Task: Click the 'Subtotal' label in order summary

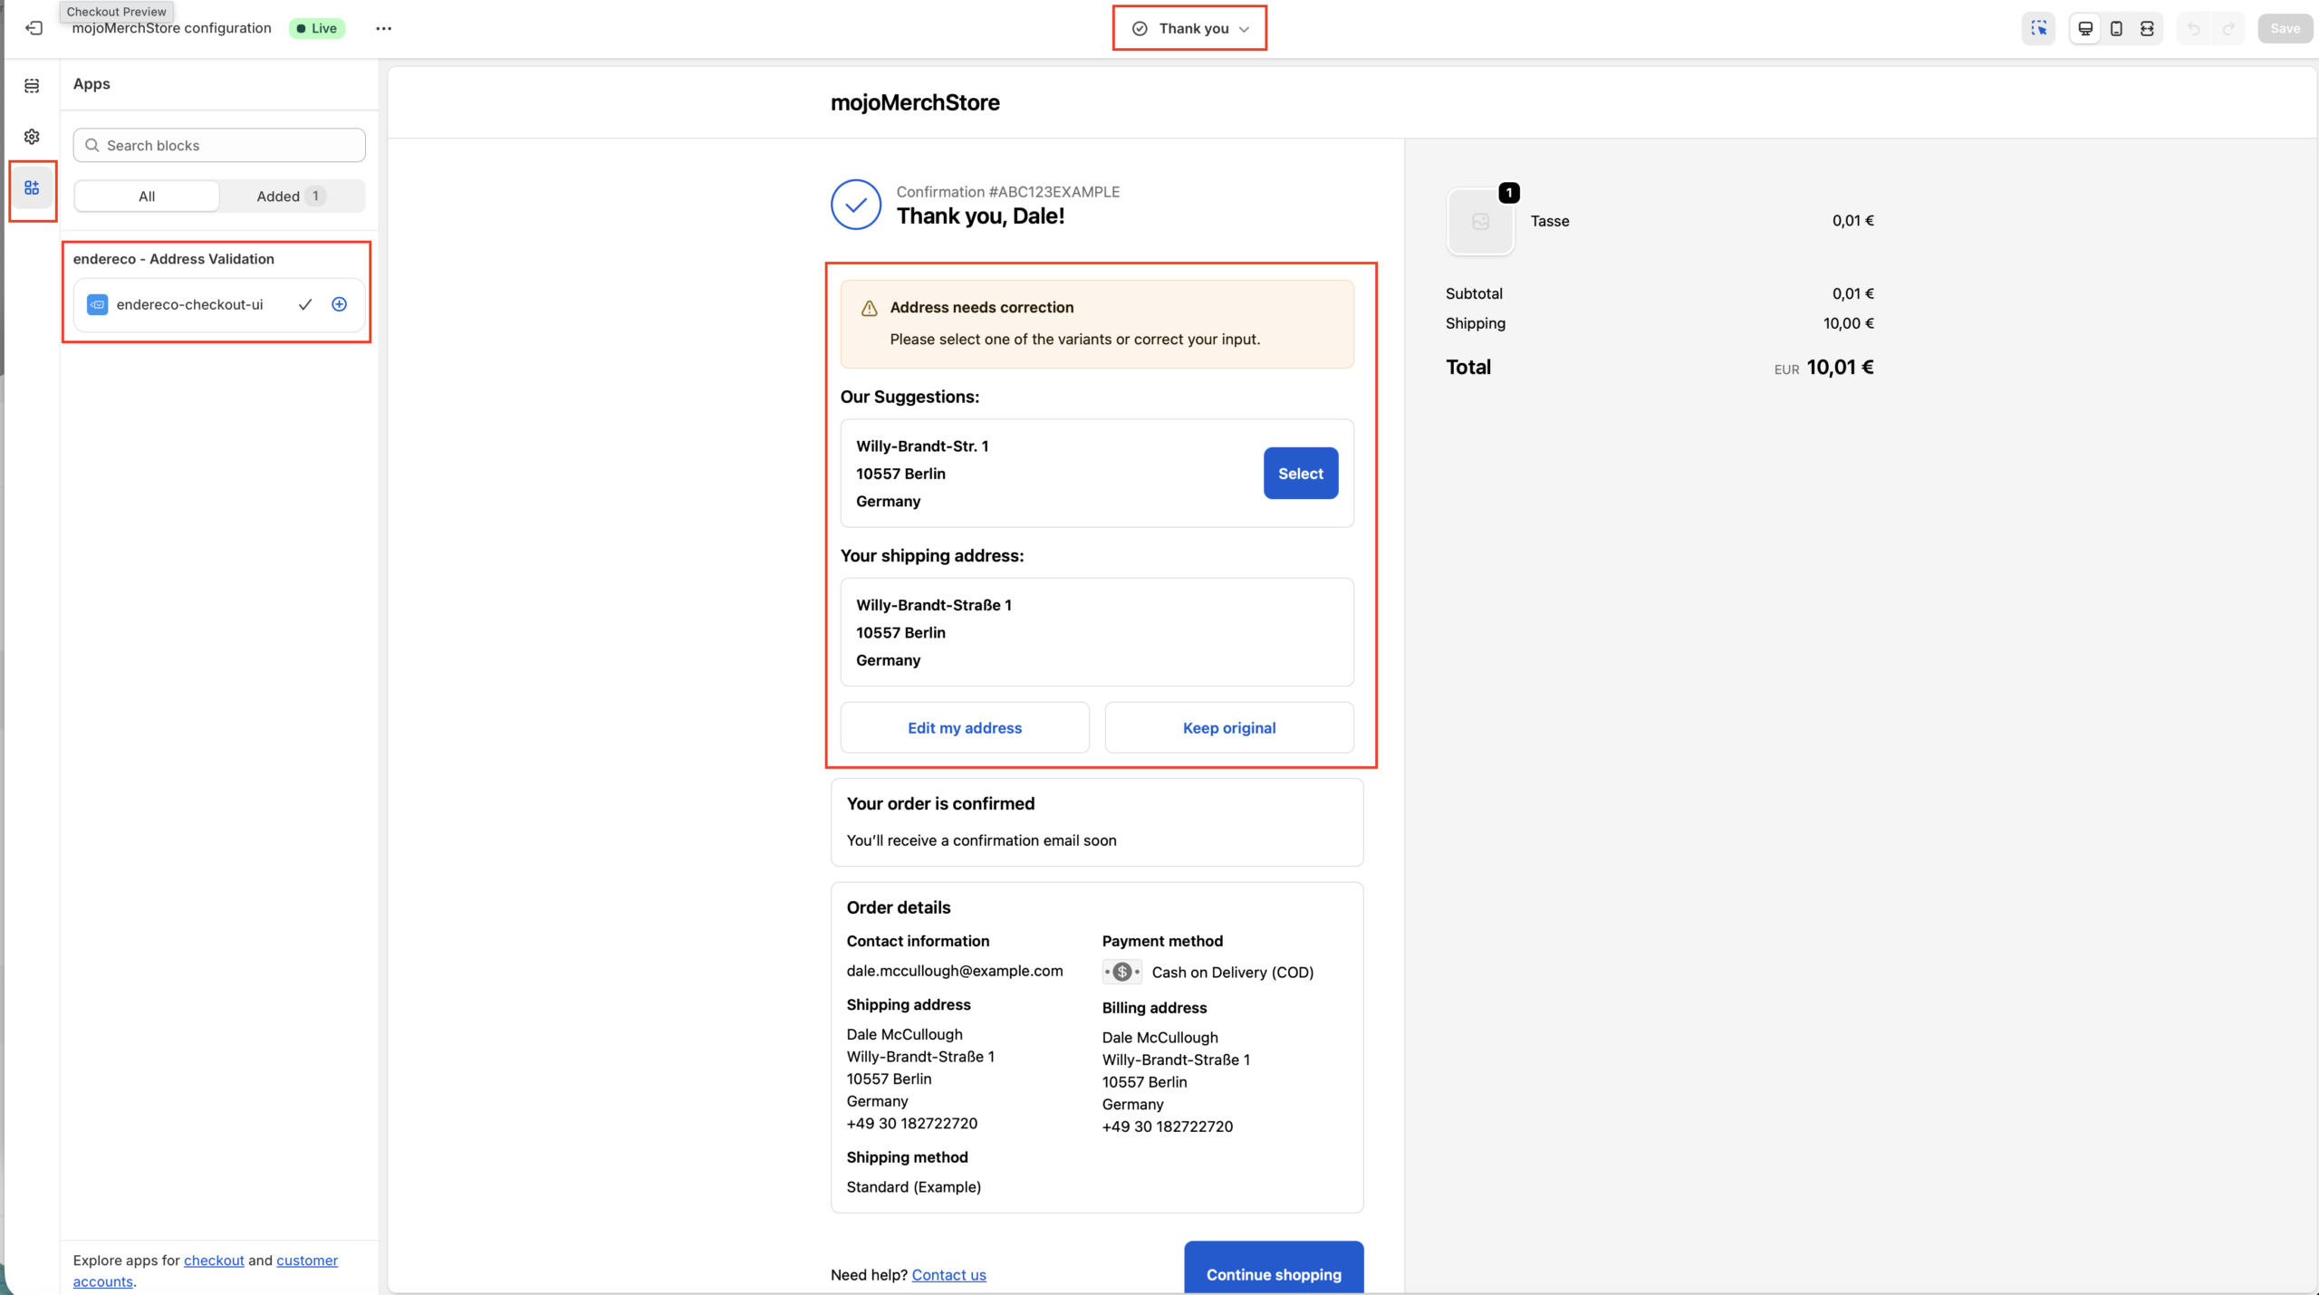Action: pyautogui.click(x=1474, y=293)
